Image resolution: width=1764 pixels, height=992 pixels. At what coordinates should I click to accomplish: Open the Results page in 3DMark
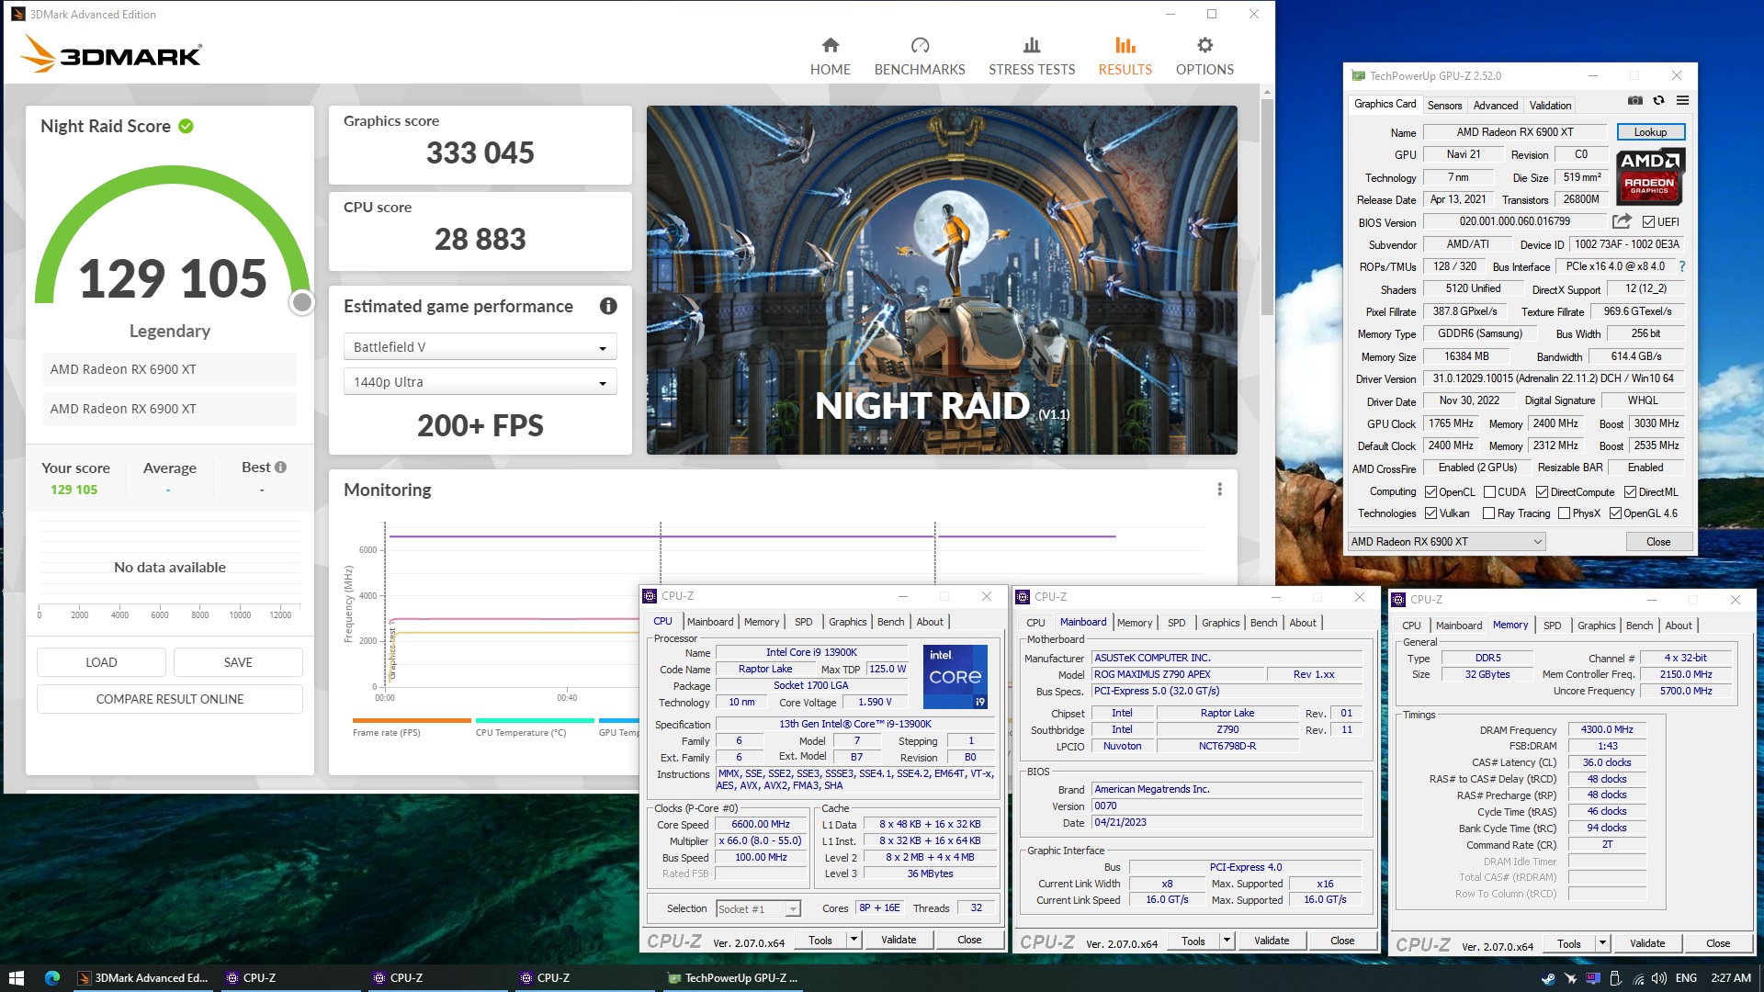[1125, 56]
